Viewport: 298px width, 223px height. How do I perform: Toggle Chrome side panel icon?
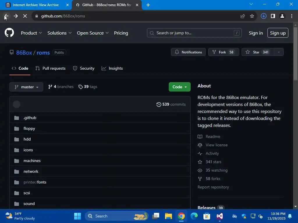[x=273, y=16]
